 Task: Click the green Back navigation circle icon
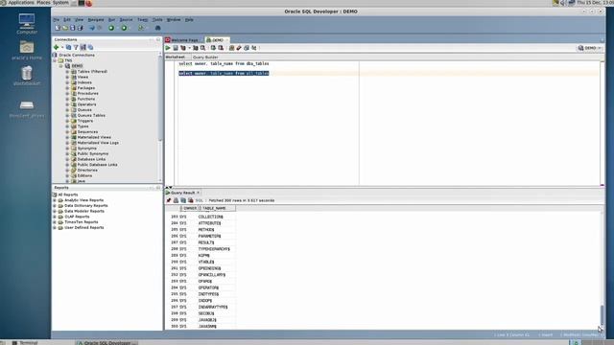click(x=111, y=28)
